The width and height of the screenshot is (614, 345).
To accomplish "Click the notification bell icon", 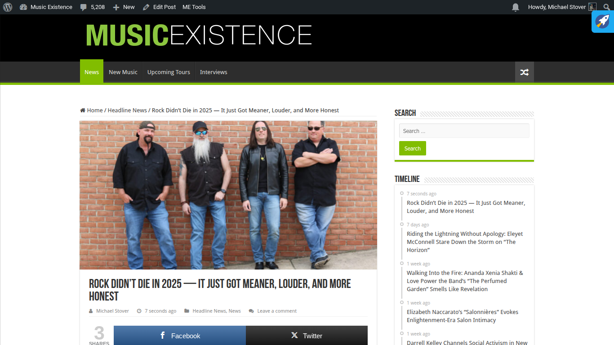I will pos(516,7).
